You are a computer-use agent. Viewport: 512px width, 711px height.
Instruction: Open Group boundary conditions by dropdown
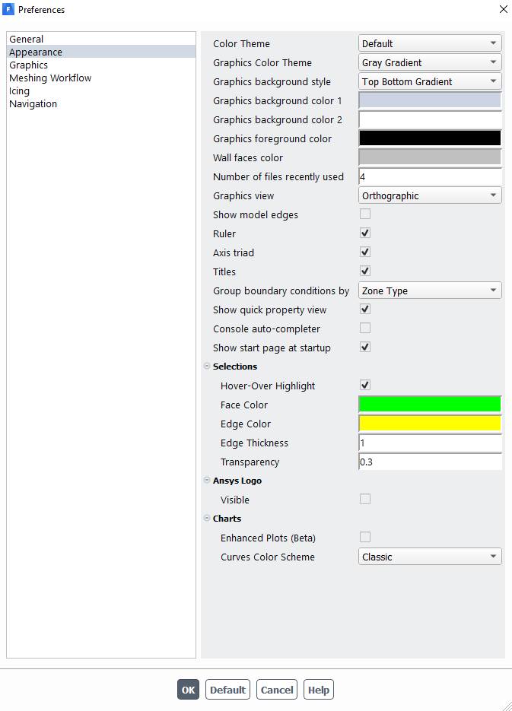[x=430, y=290]
